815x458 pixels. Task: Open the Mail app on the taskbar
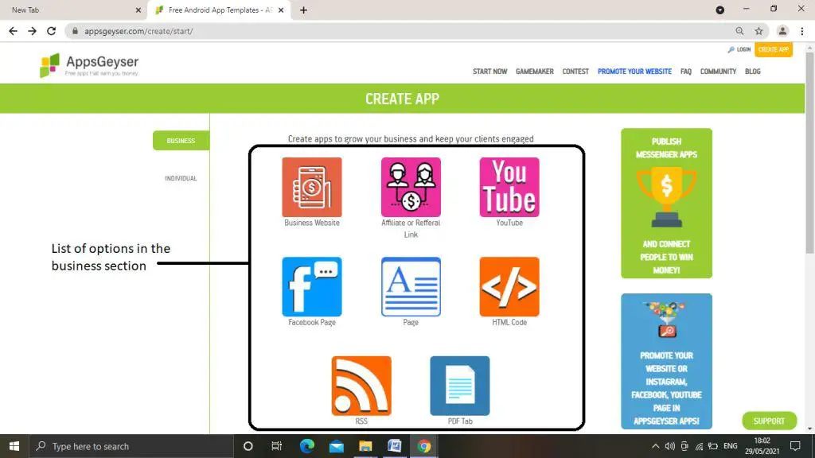point(337,446)
